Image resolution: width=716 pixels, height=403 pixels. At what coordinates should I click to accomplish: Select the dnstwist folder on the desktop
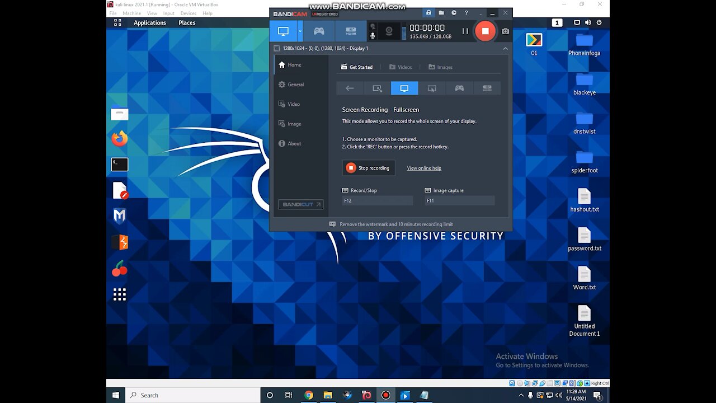(584, 123)
